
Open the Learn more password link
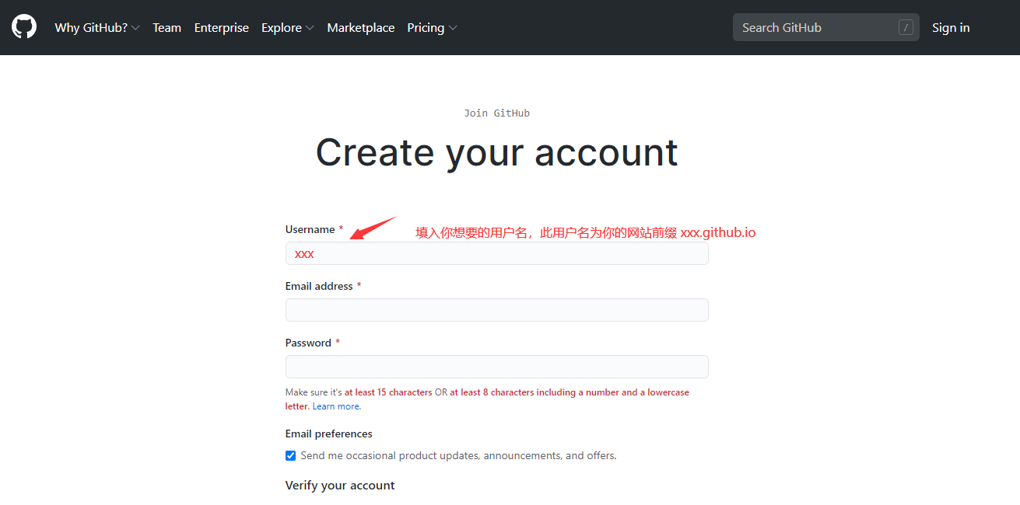click(336, 406)
